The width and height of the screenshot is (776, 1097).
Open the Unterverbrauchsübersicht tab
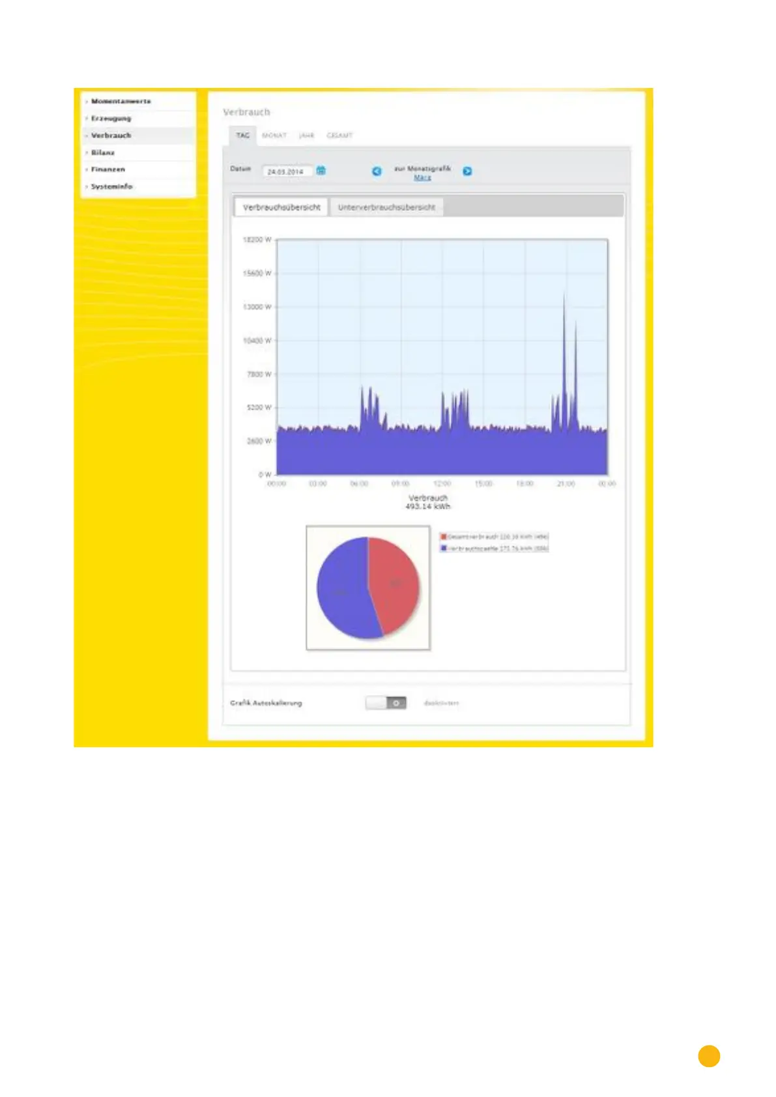coord(386,207)
